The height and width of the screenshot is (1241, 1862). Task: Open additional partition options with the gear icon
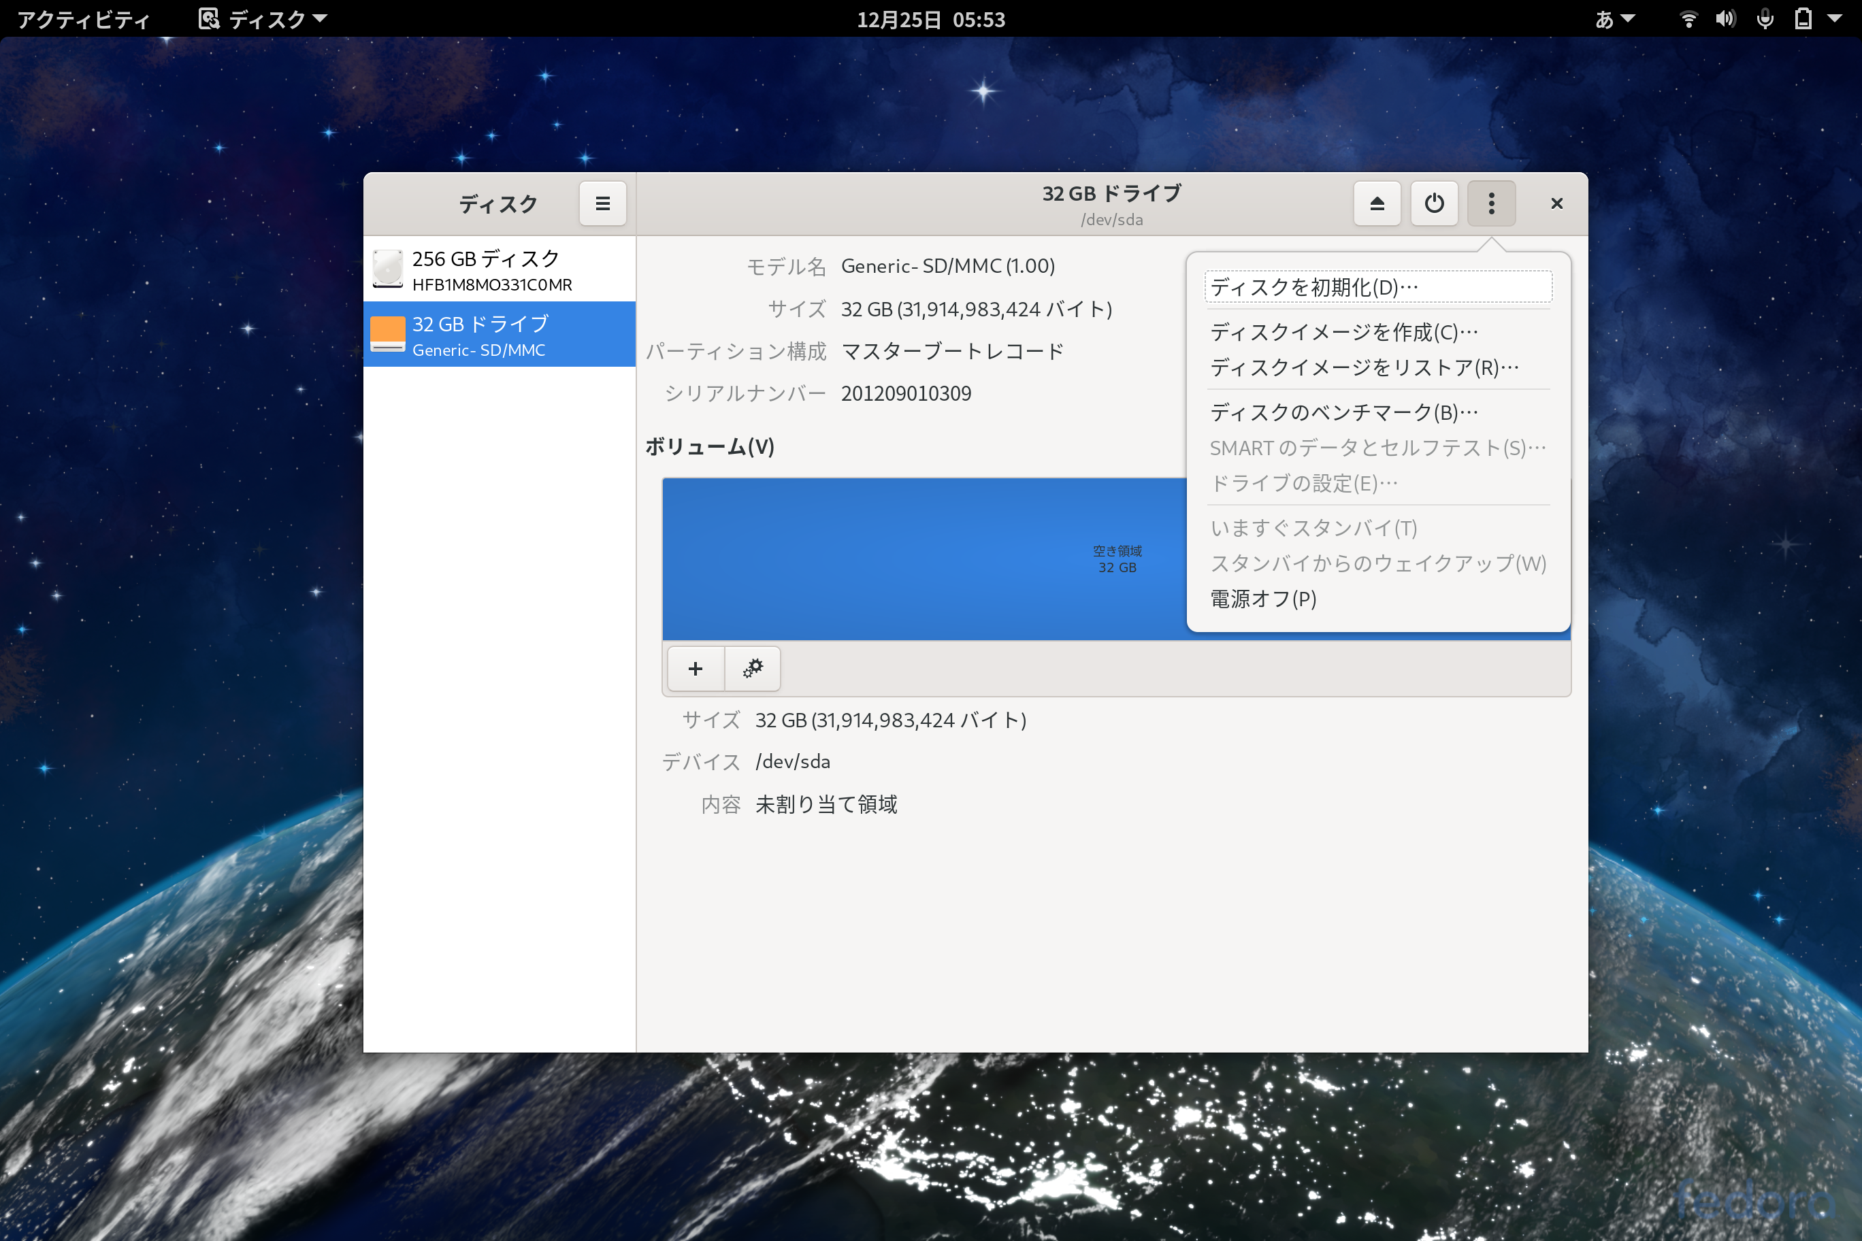tap(753, 669)
